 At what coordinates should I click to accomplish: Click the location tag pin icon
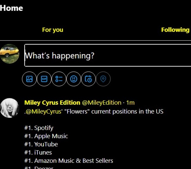tap(103, 79)
